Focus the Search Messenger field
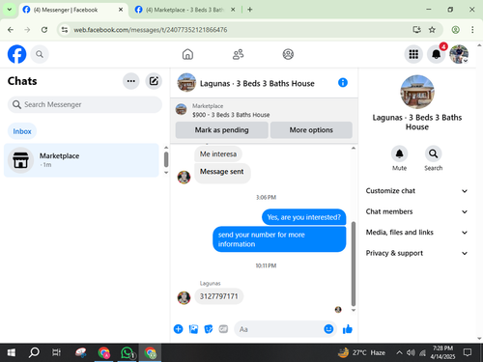 [85, 104]
